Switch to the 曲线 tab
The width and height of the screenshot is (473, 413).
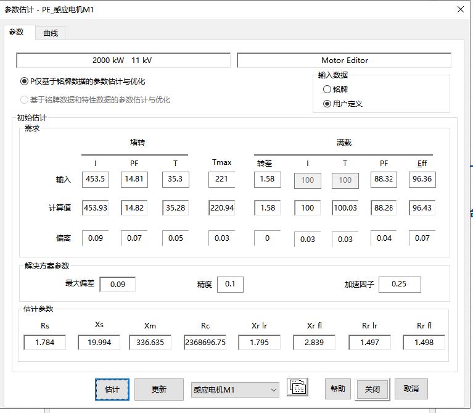point(51,33)
